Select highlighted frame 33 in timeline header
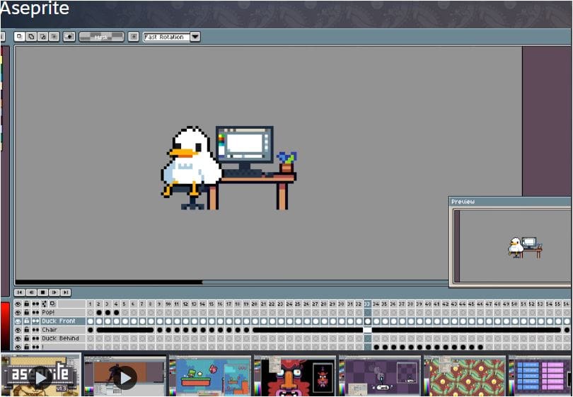573x397 pixels. (367, 304)
